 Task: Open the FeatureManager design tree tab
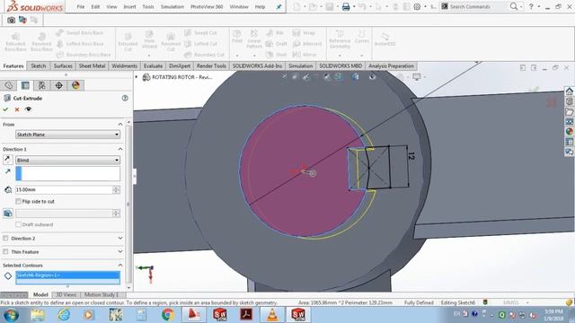click(9, 85)
